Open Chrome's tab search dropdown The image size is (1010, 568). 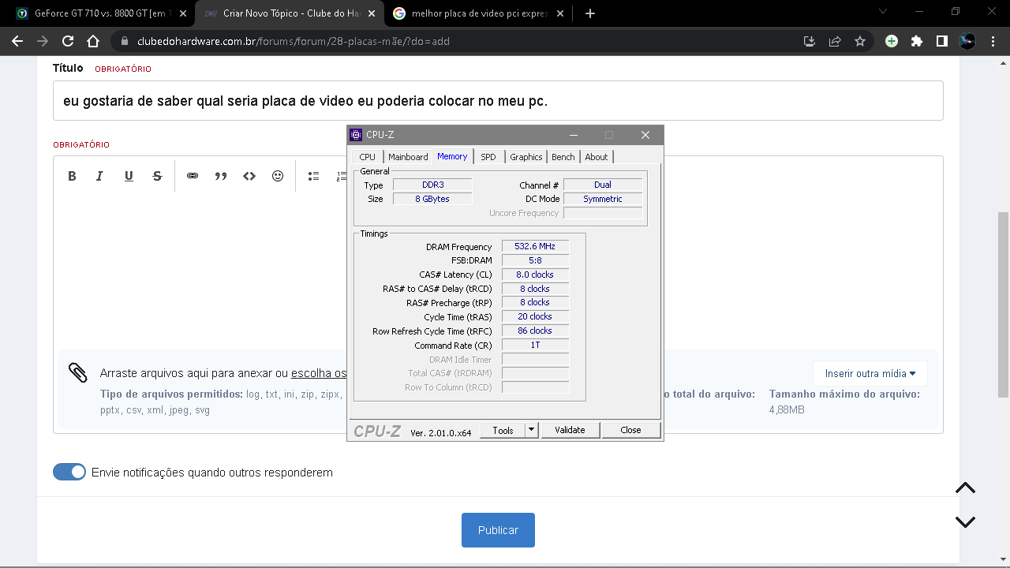(883, 12)
